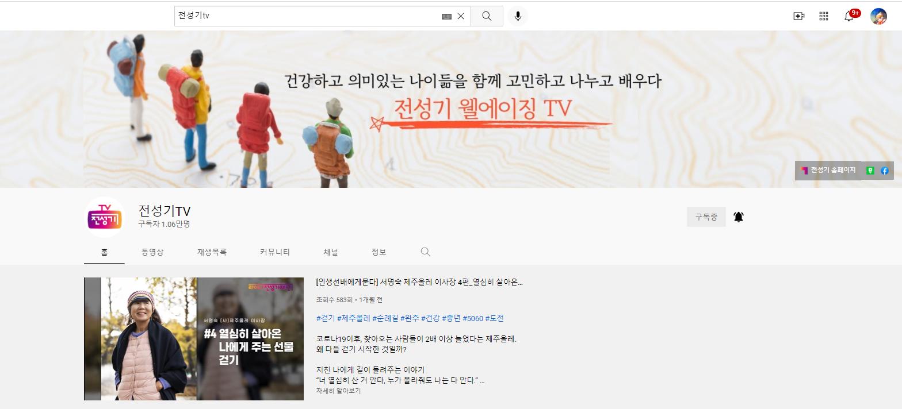Select the 홈 tab
The width and height of the screenshot is (902, 409).
[x=104, y=252]
